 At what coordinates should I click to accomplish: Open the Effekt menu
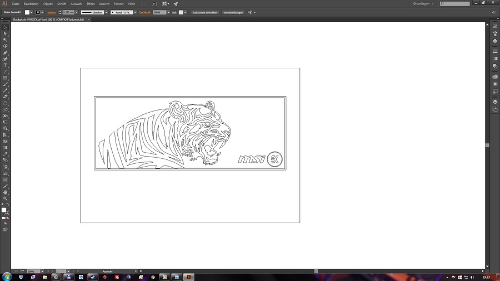[x=91, y=4]
